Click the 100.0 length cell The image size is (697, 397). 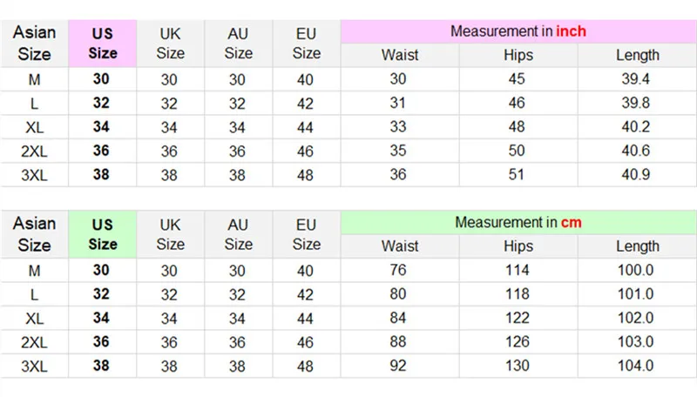click(635, 271)
